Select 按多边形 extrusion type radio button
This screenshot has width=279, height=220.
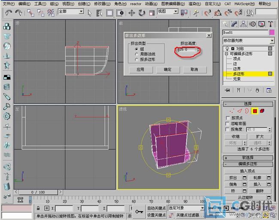[136, 59]
